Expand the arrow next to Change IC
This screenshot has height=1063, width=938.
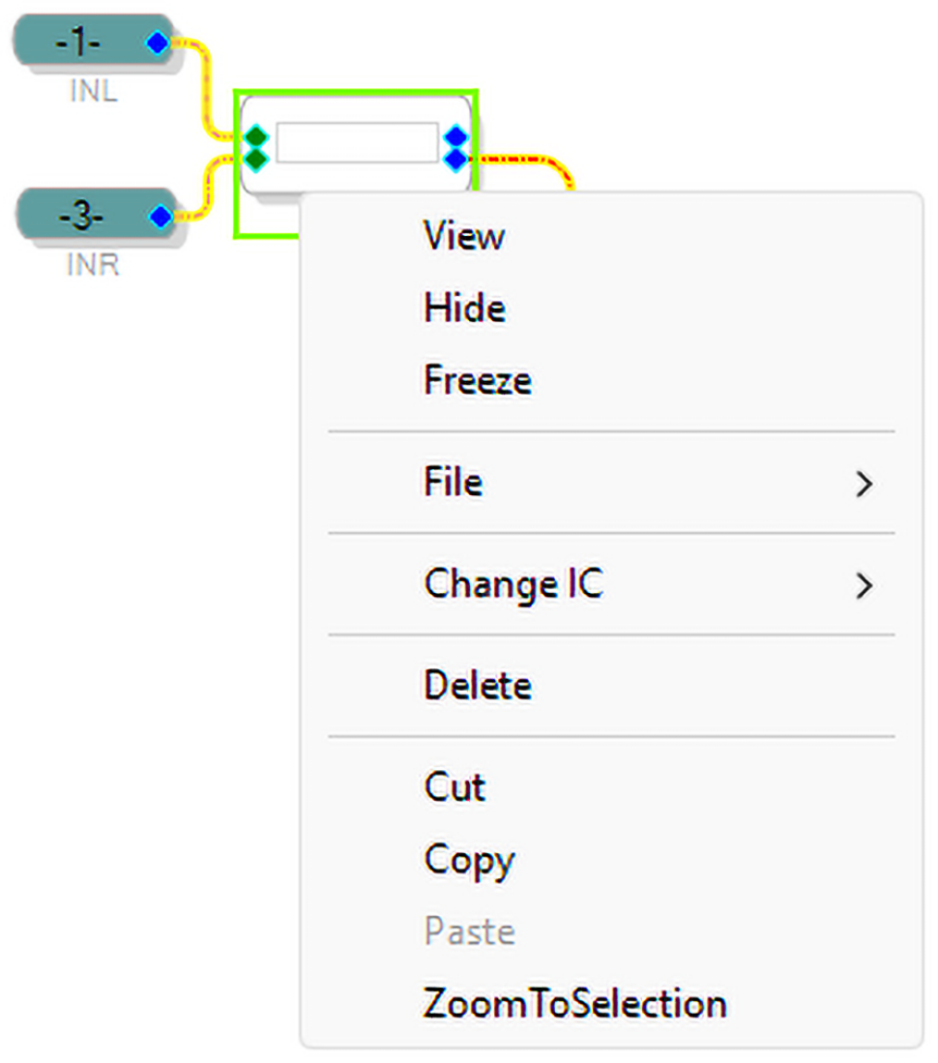coord(864,586)
